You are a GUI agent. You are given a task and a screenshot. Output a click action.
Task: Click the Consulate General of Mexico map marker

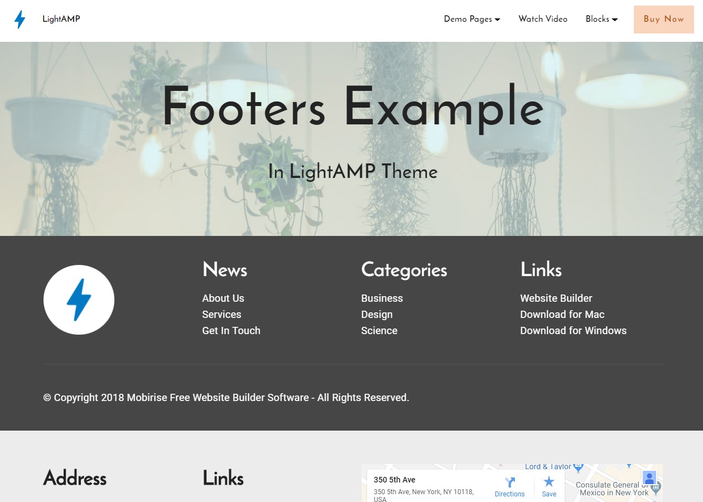pyautogui.click(x=656, y=488)
